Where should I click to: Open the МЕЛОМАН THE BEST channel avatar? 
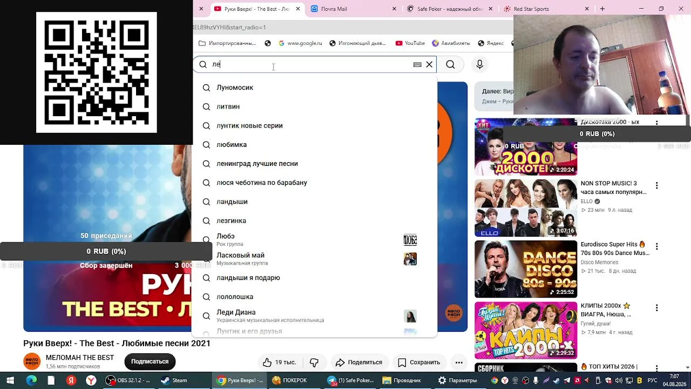pos(32,361)
